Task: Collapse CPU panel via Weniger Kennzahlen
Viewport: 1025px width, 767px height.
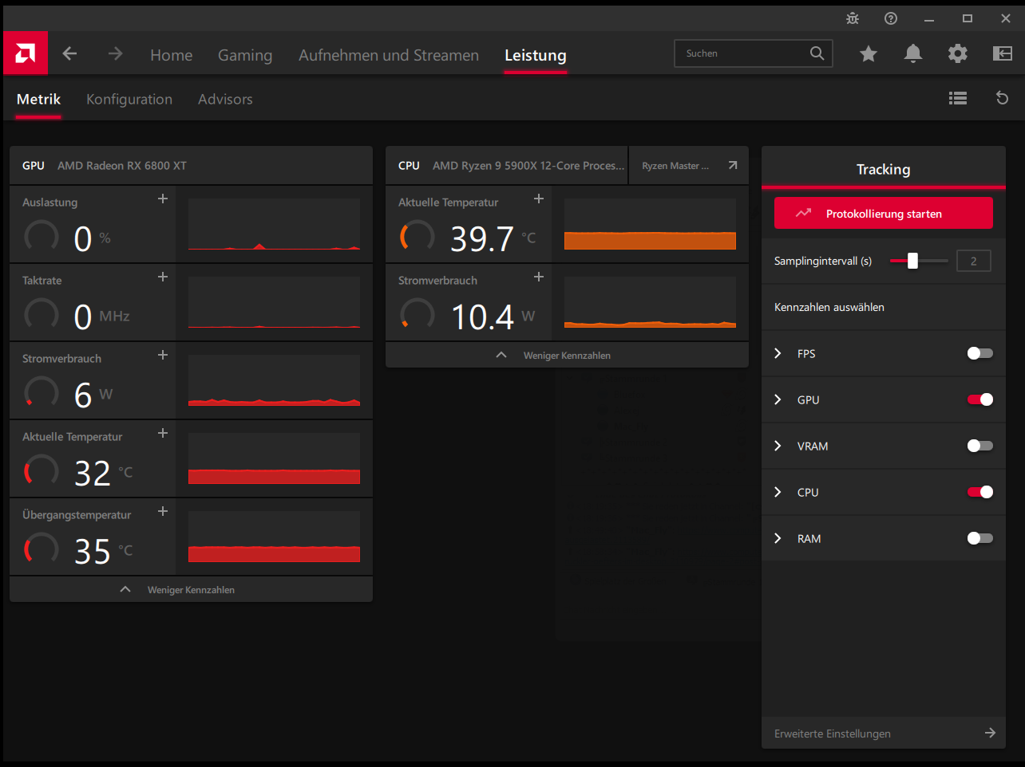Action: click(567, 355)
